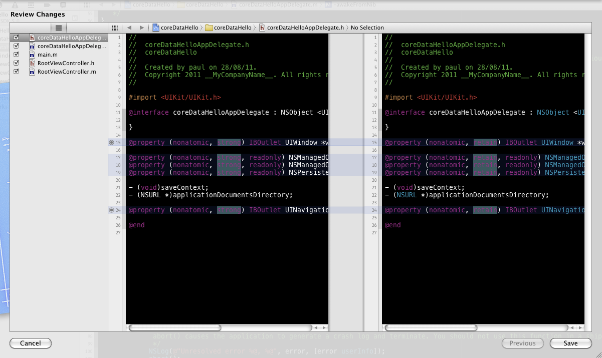This screenshot has height=358, width=602.
Task: Click the change marker at line 24
Action: pos(112,210)
